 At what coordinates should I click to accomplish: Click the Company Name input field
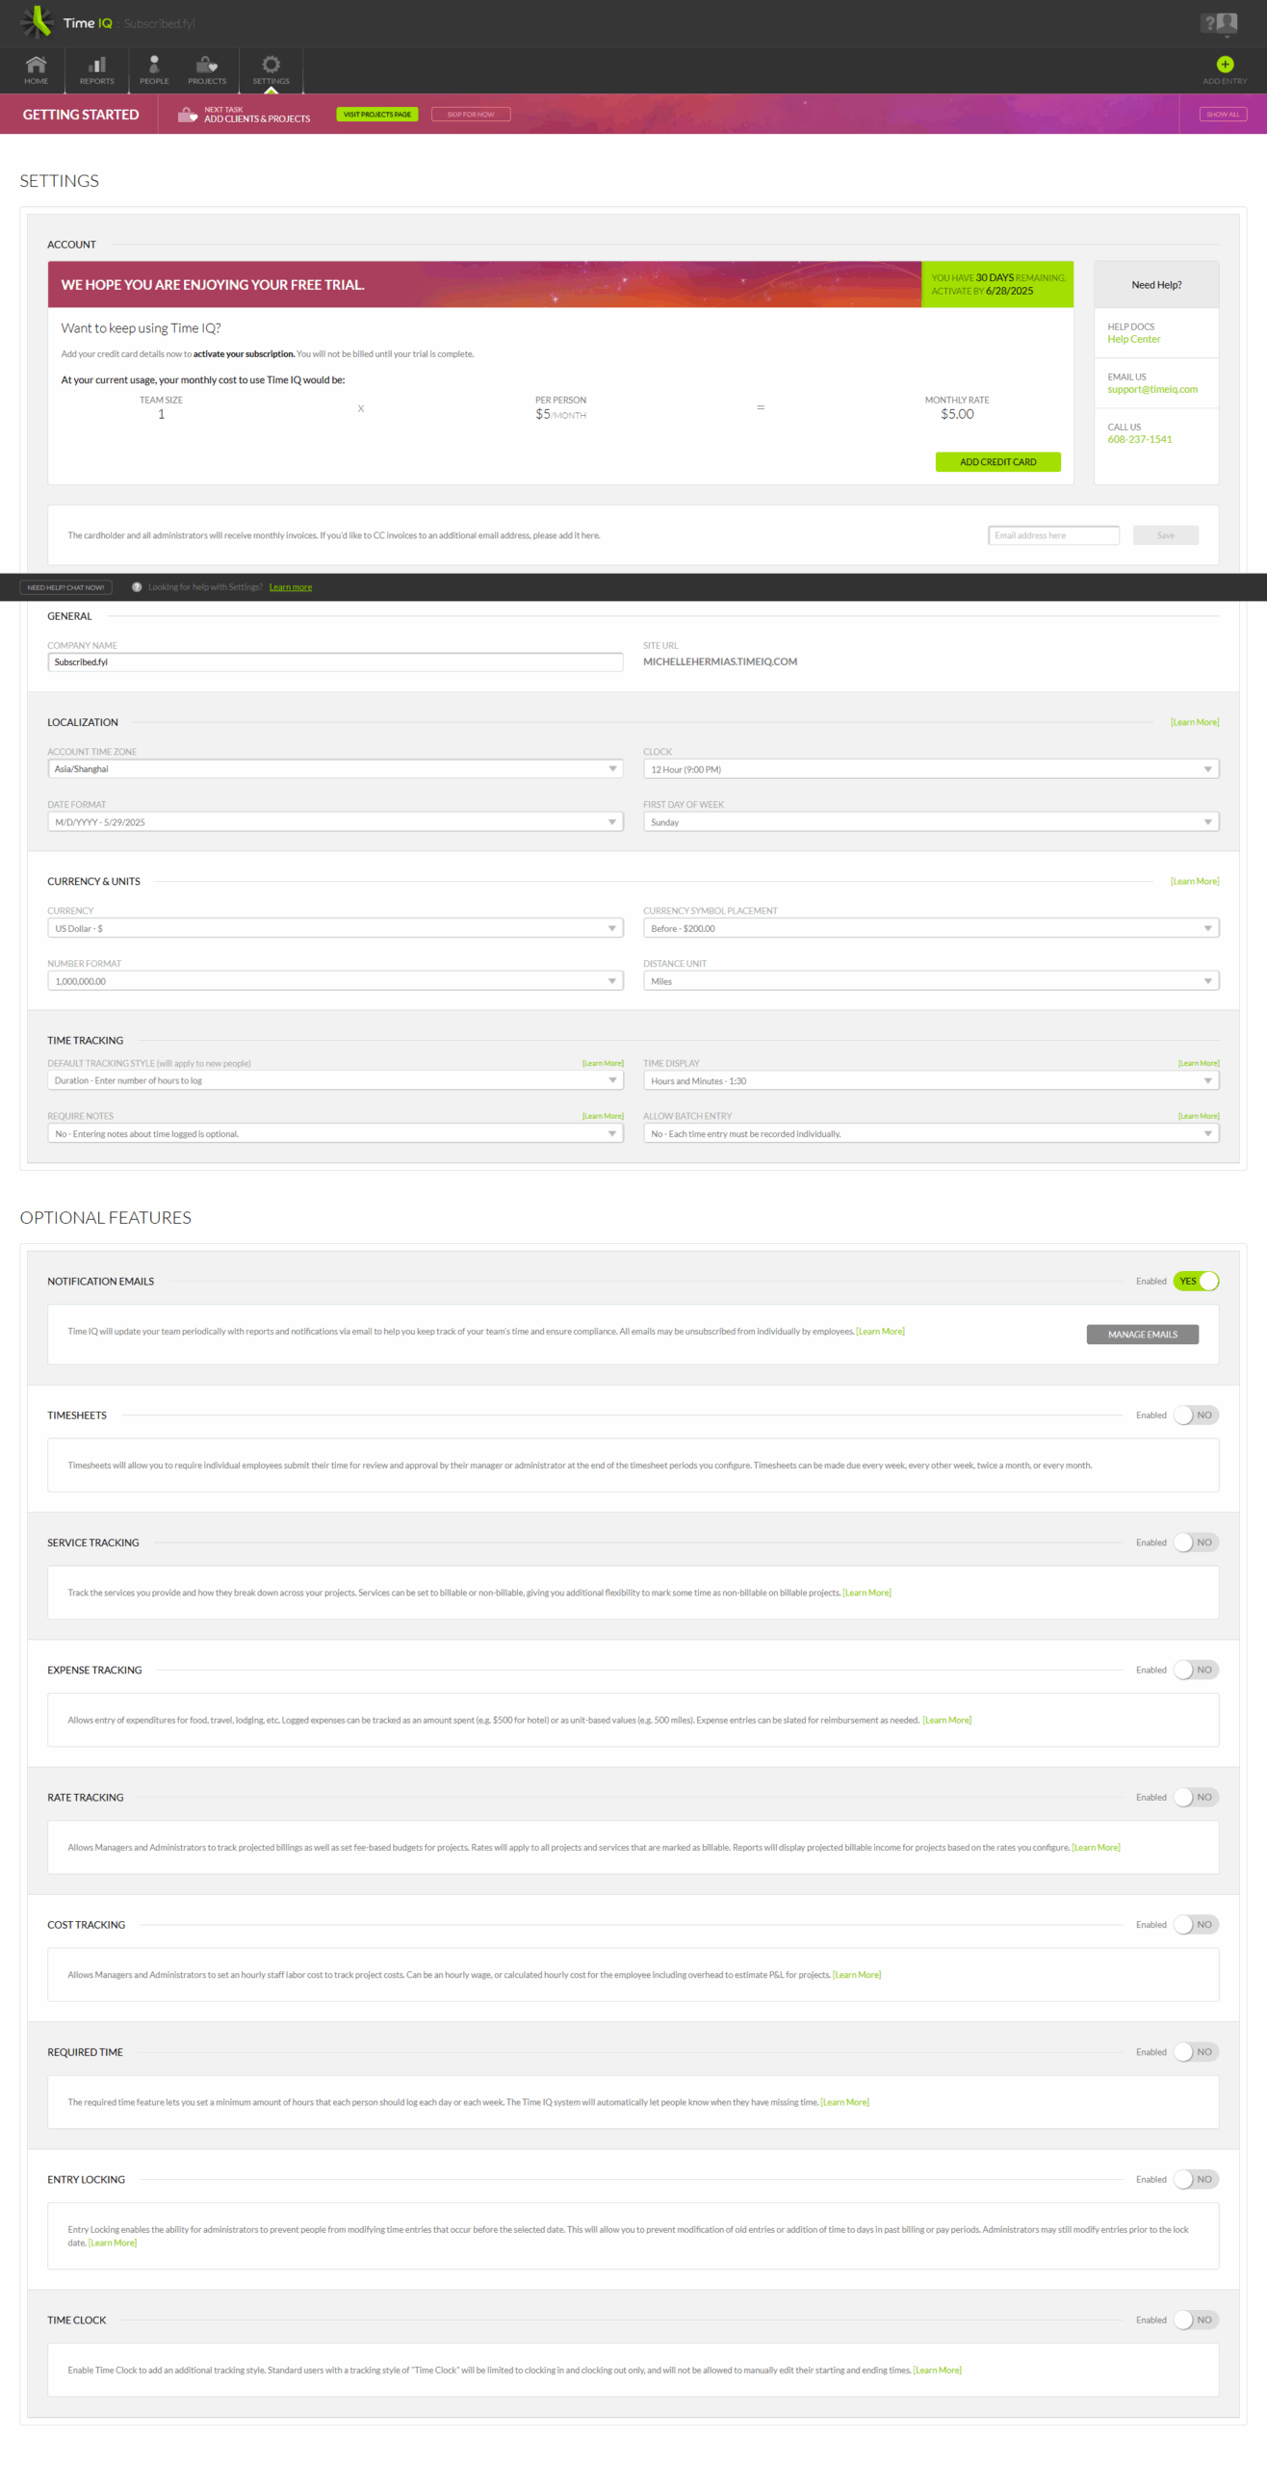pos(335,662)
